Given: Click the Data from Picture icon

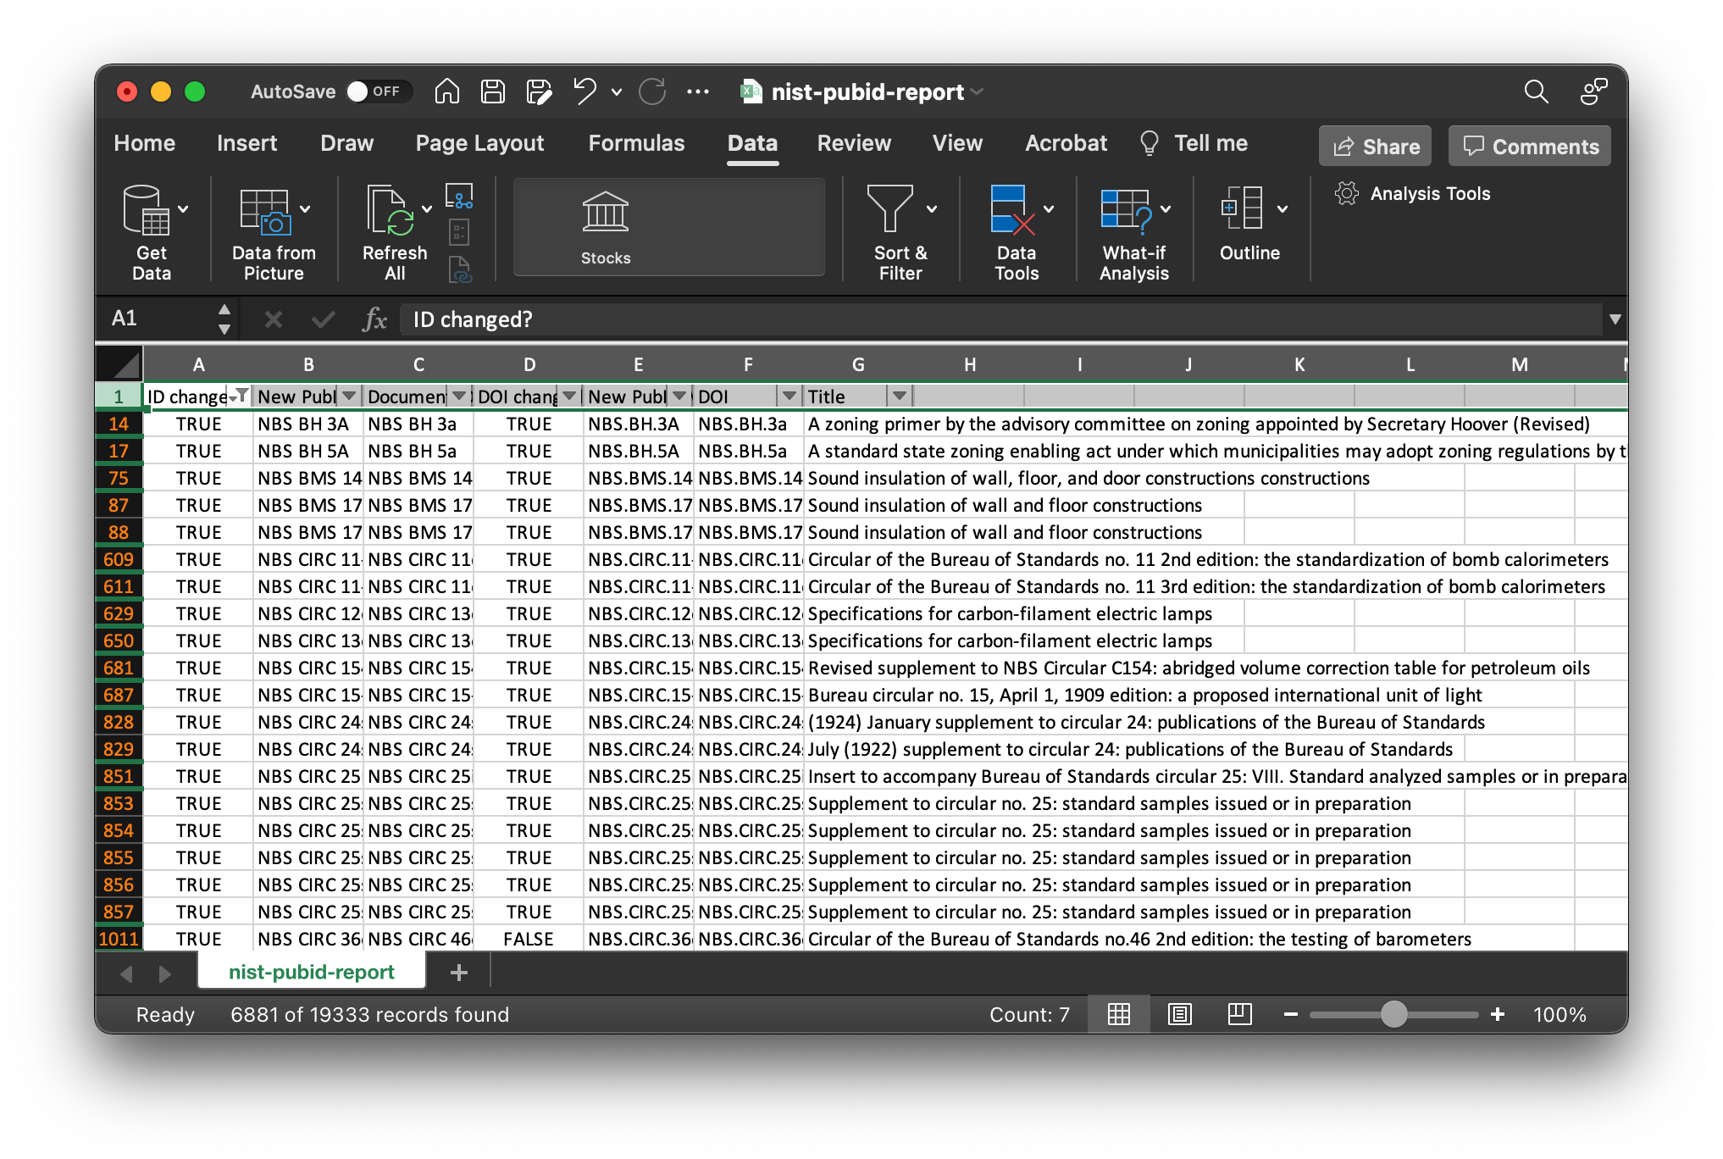Looking at the screenshot, I should pos(265,211).
